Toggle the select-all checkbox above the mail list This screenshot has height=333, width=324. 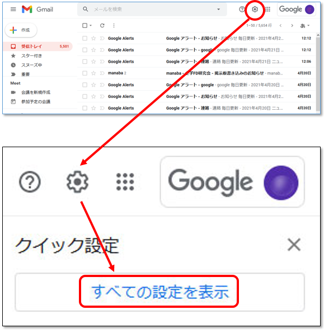pos(84,26)
